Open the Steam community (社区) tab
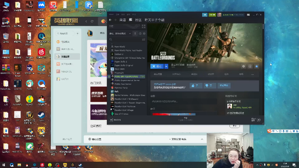This screenshot has width=299, height=168. pos(138,20)
